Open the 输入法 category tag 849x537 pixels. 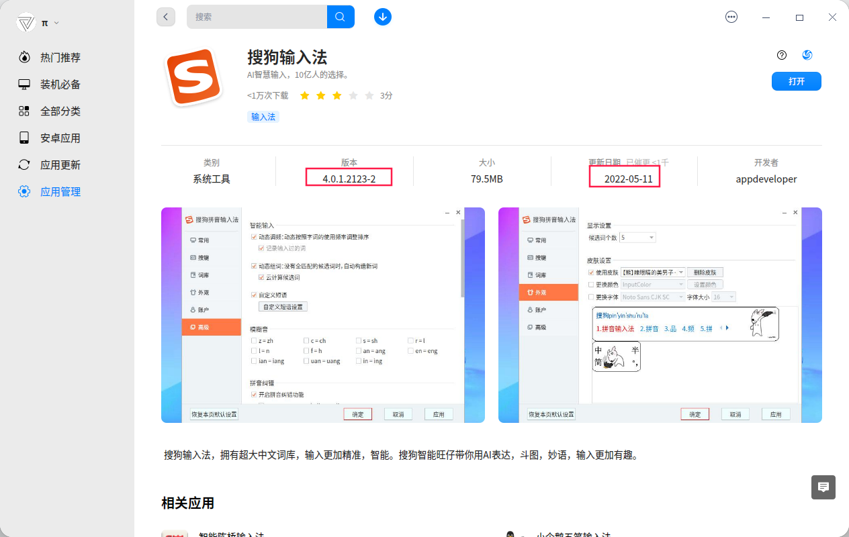(263, 116)
